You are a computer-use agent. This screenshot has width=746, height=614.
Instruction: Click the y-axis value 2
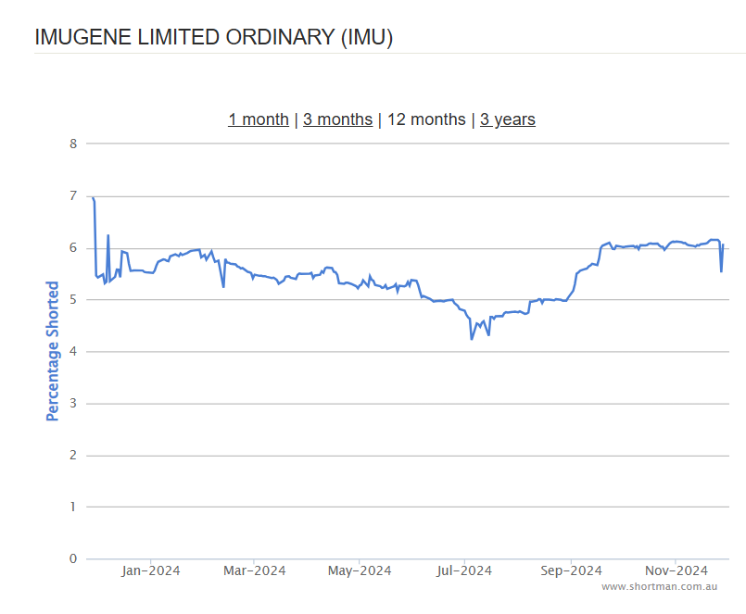coord(73,455)
